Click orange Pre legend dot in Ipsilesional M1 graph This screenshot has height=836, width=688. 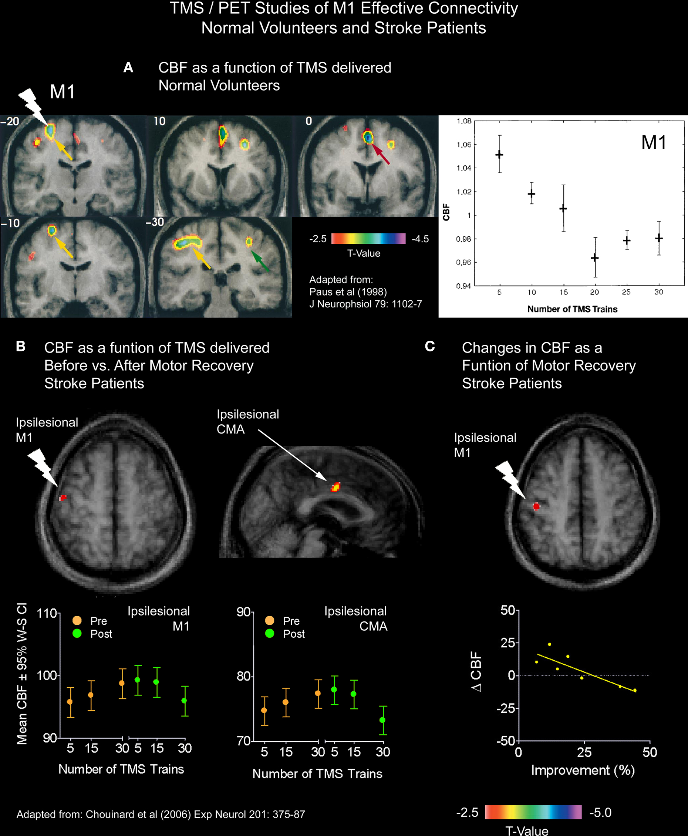coord(77,620)
